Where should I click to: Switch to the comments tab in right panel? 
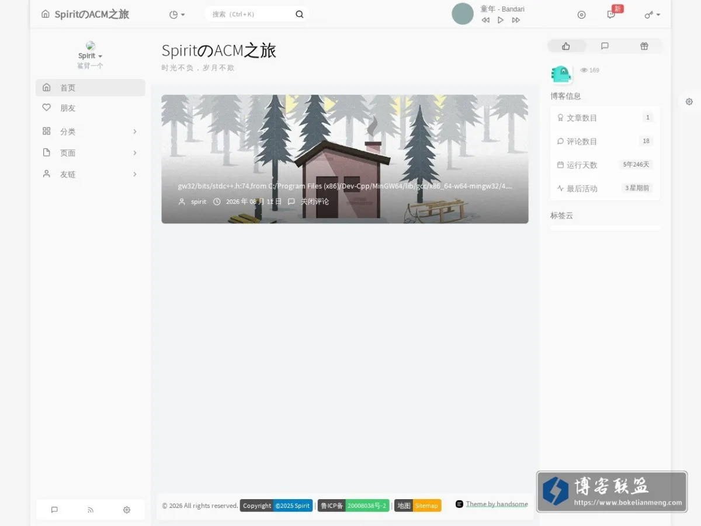[x=605, y=46]
